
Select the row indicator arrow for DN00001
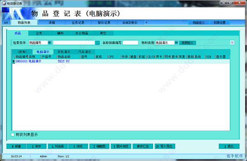(14, 61)
